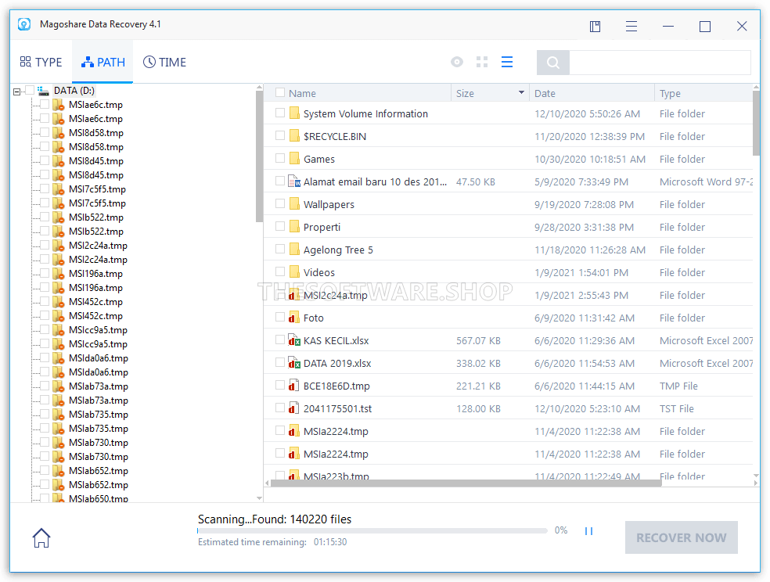This screenshot has height=582, width=770.
Task: Click the date 1/9/2021 1:54:01 PM
Action: [581, 272]
